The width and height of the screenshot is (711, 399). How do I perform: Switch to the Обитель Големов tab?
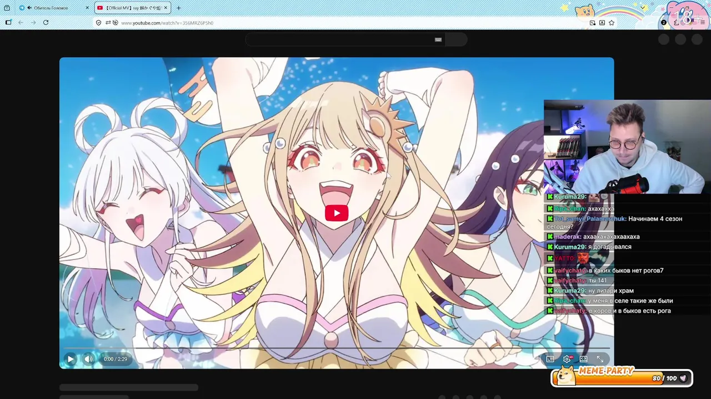coord(53,8)
